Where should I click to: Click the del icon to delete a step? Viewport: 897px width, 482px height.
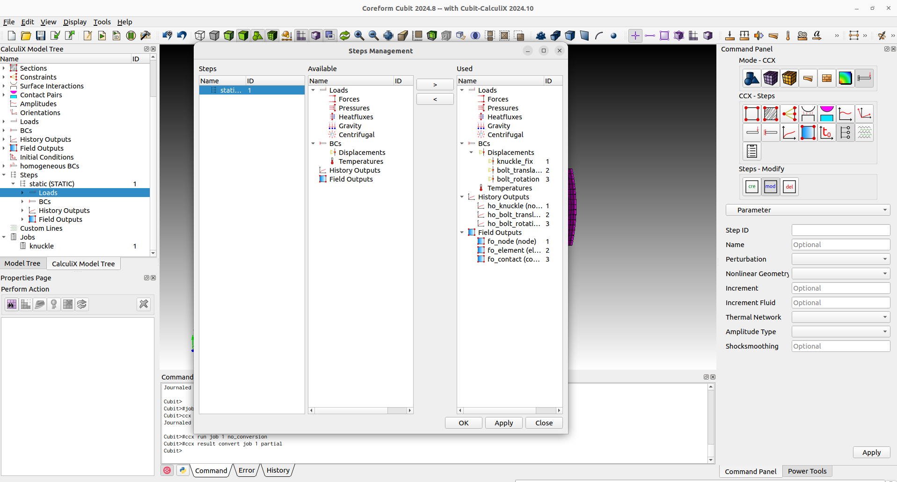tap(789, 186)
